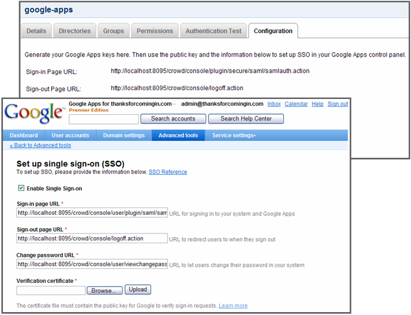Click the Search Help Center button
This screenshot has height=315, width=411.
coord(246,119)
